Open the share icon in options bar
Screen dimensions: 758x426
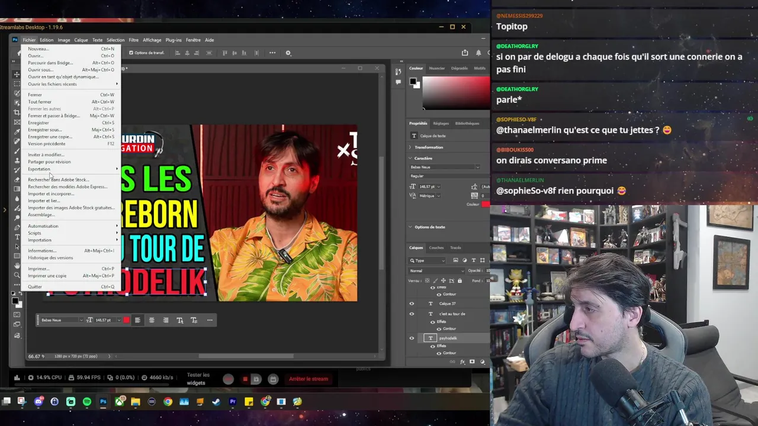[465, 53]
